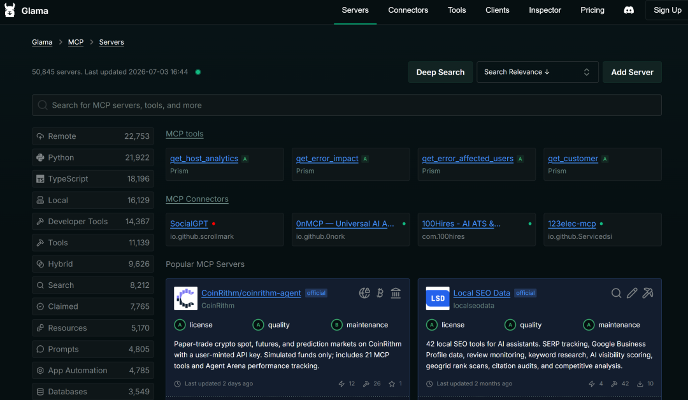688x400 pixels.
Task: Click the Deep Search button
Action: coord(440,72)
